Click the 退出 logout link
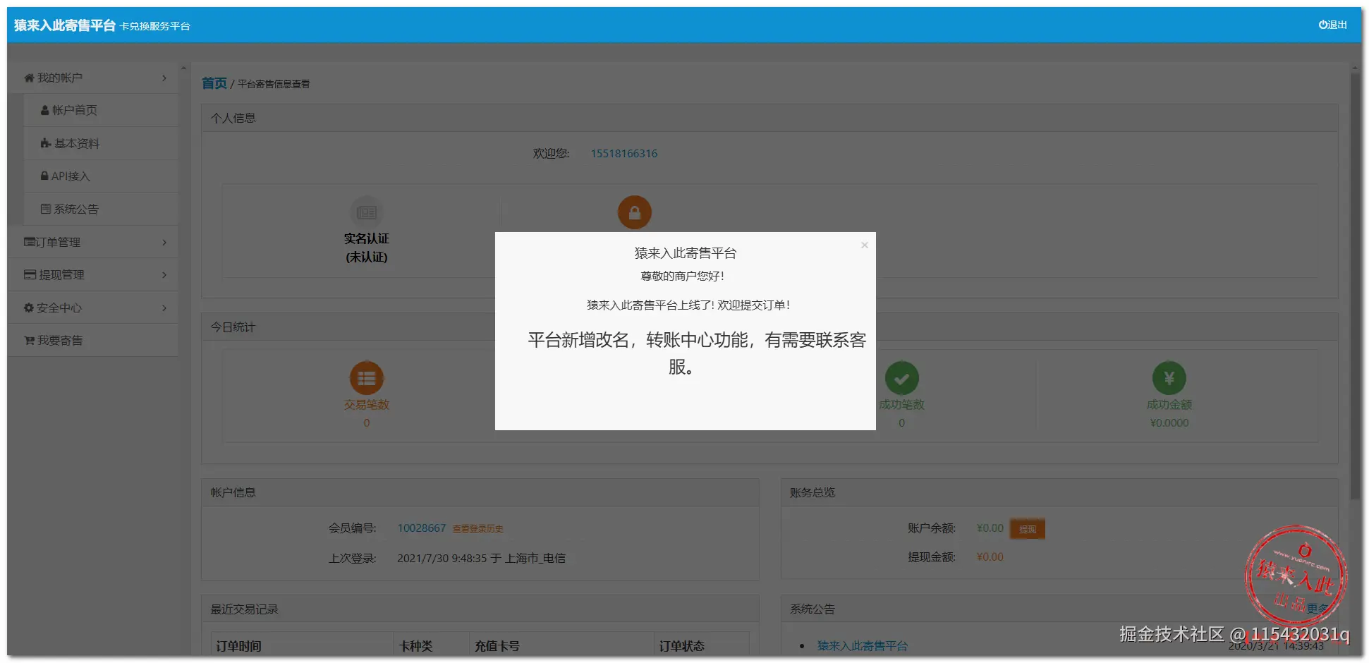This screenshot has width=1369, height=663. (x=1332, y=25)
